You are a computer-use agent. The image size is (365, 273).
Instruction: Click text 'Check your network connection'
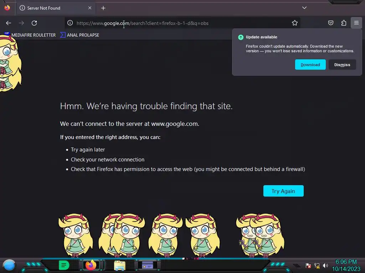[108, 160]
